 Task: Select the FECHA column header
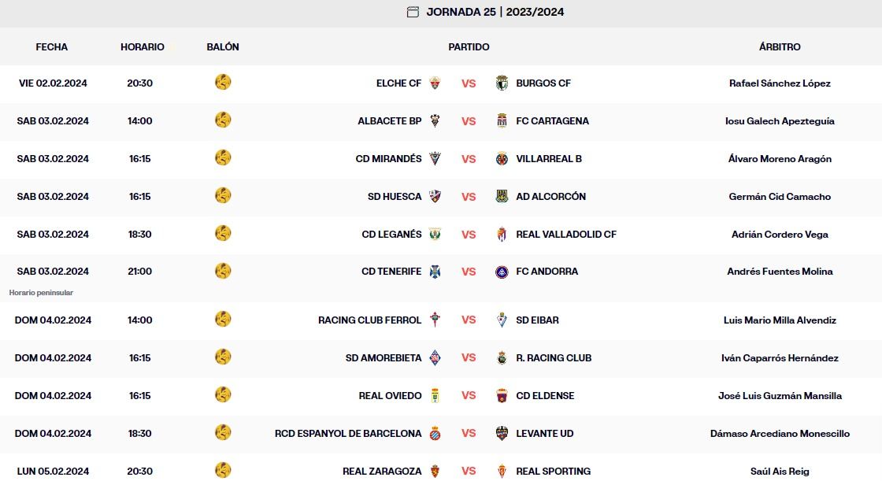pos(52,47)
